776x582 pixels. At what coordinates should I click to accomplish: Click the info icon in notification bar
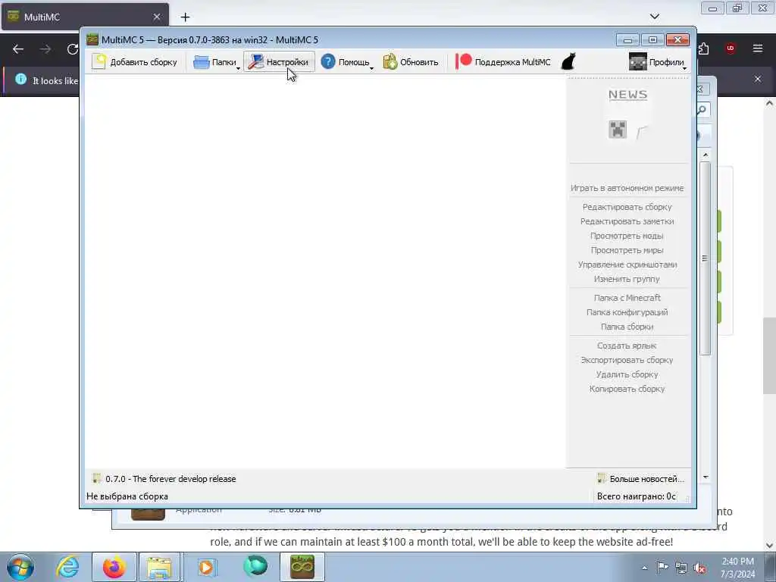[x=20, y=79]
